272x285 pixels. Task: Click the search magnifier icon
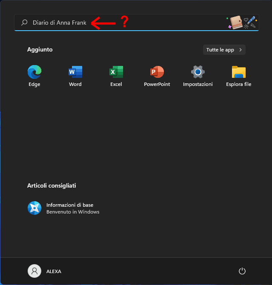tap(24, 23)
